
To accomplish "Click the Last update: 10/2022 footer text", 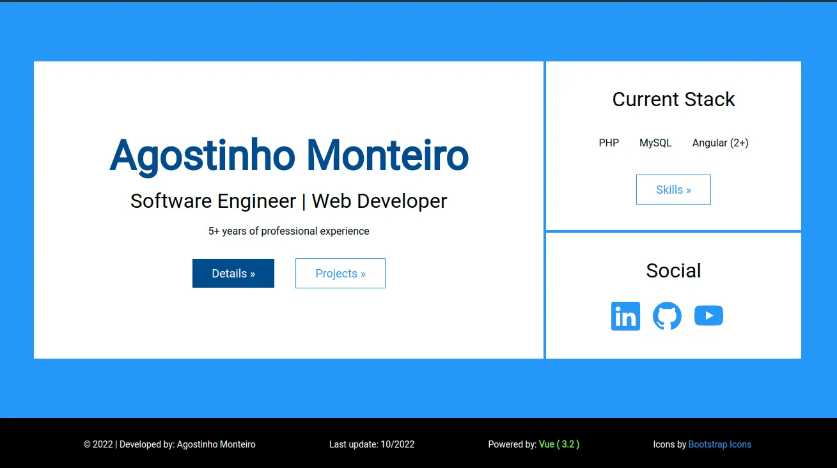I will pyautogui.click(x=372, y=444).
